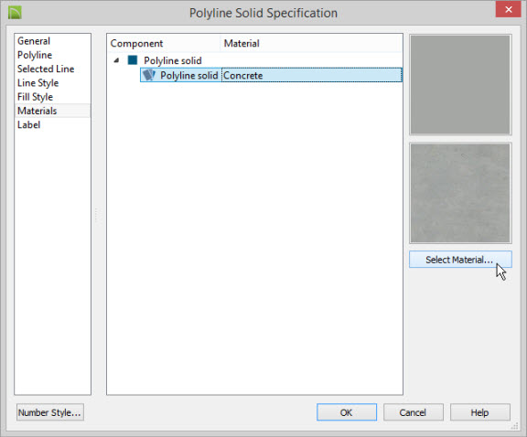527x437 pixels.
Task: Collapse the Polyline solid tree node
Action: [116, 60]
